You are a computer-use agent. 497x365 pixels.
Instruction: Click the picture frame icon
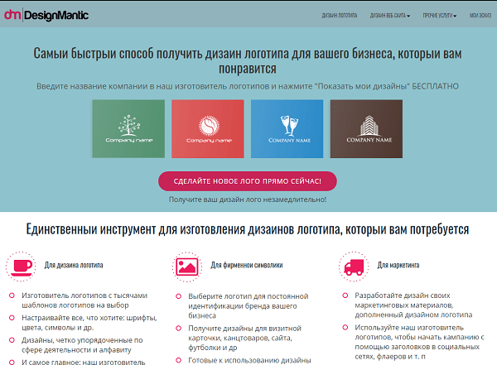tap(187, 267)
